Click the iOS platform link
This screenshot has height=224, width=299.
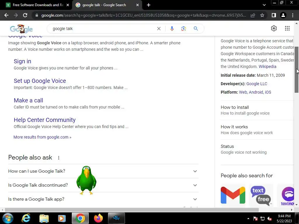coord(268,92)
